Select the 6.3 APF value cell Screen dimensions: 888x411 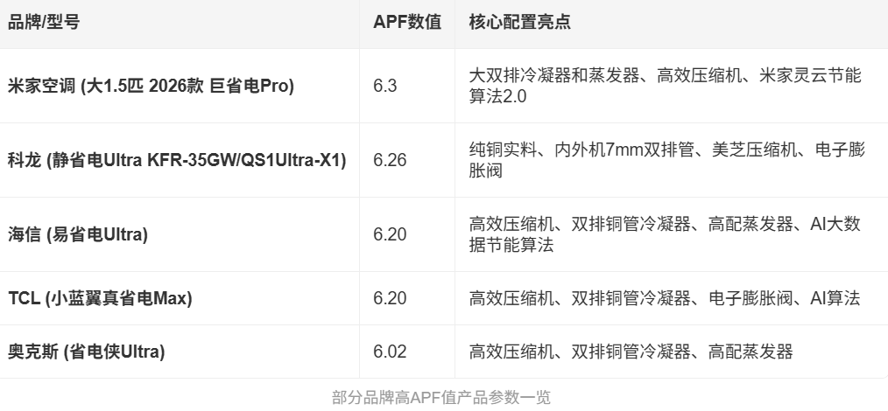[x=385, y=86]
